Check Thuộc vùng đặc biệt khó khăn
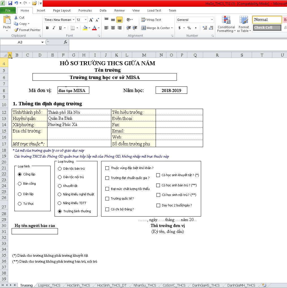The height and width of the screenshot is (288, 287). [107, 168]
